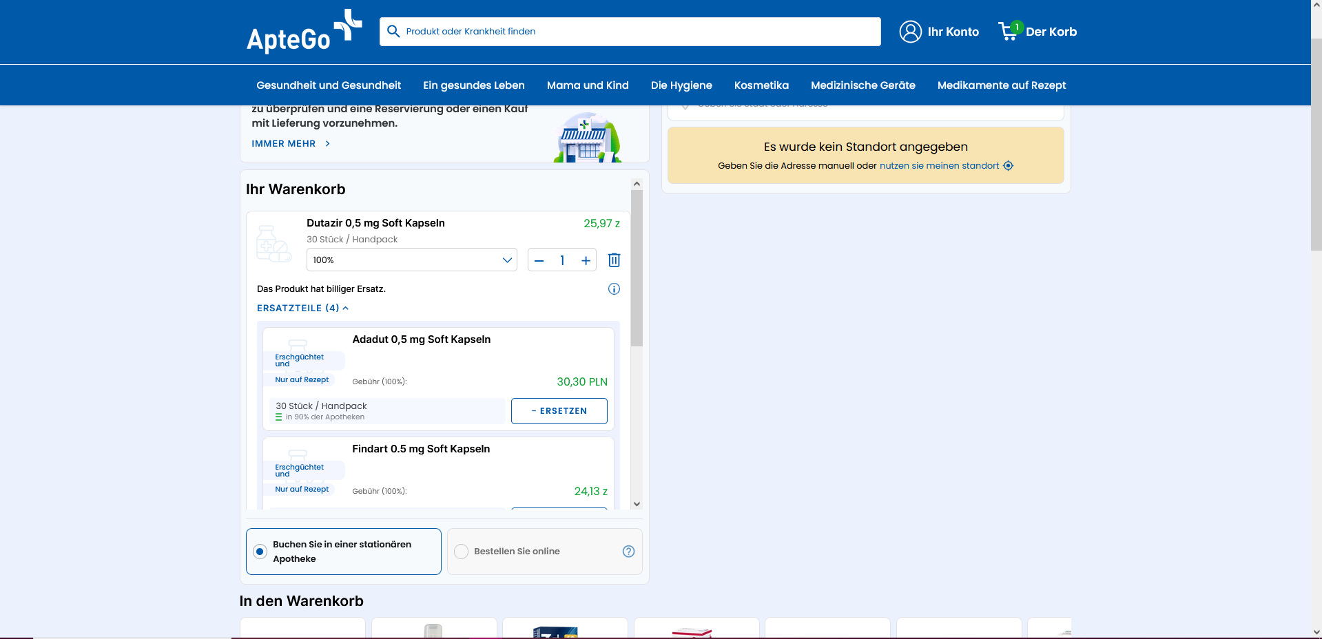Open the 100% fee dropdown

(x=411, y=260)
